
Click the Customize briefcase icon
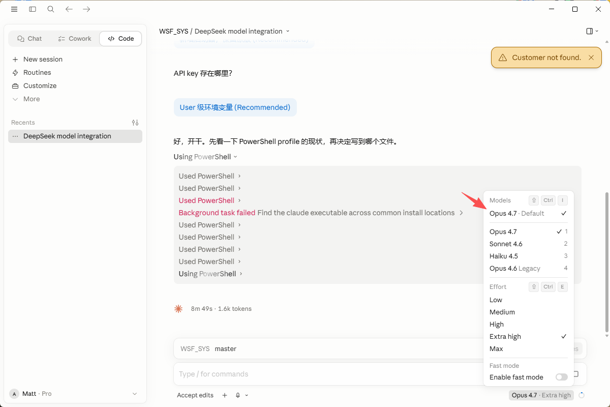15,86
